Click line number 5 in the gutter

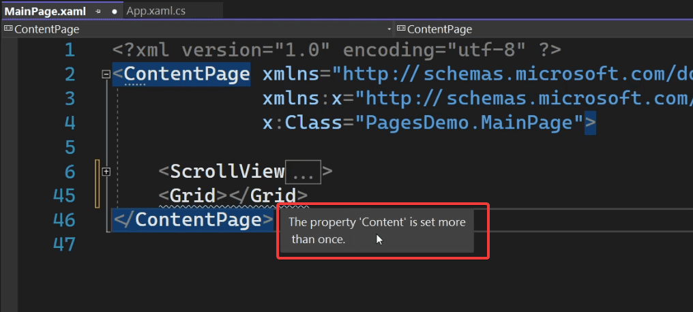(x=70, y=147)
